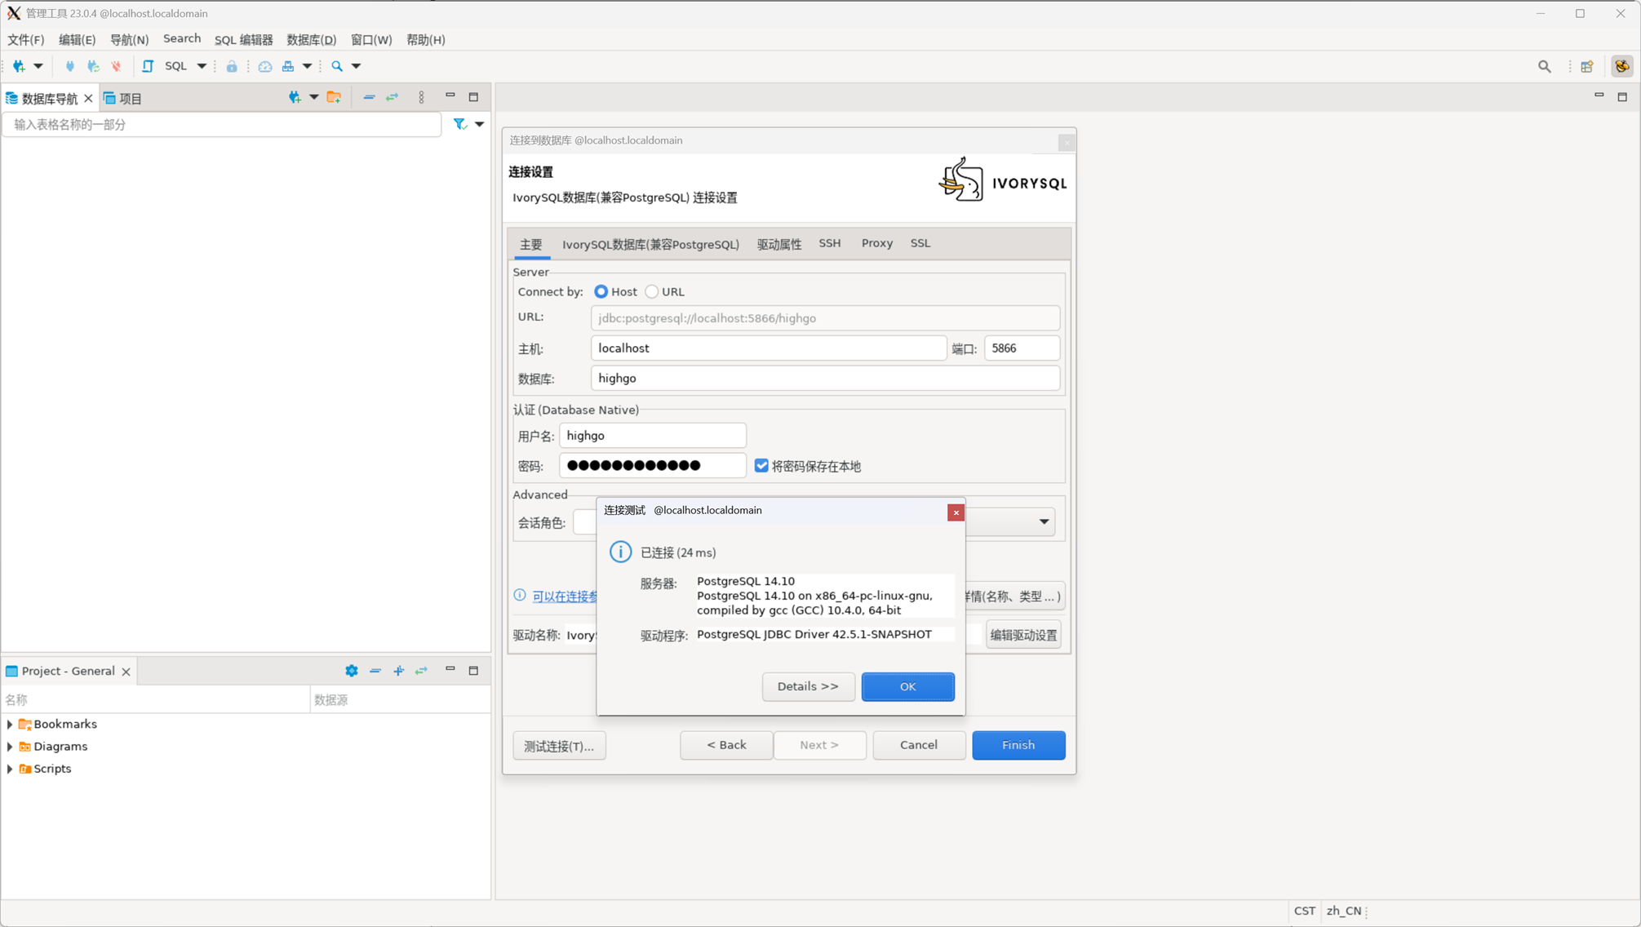Click the new folder icon in the navigator panel
Image resolution: width=1641 pixels, height=927 pixels.
tap(334, 98)
